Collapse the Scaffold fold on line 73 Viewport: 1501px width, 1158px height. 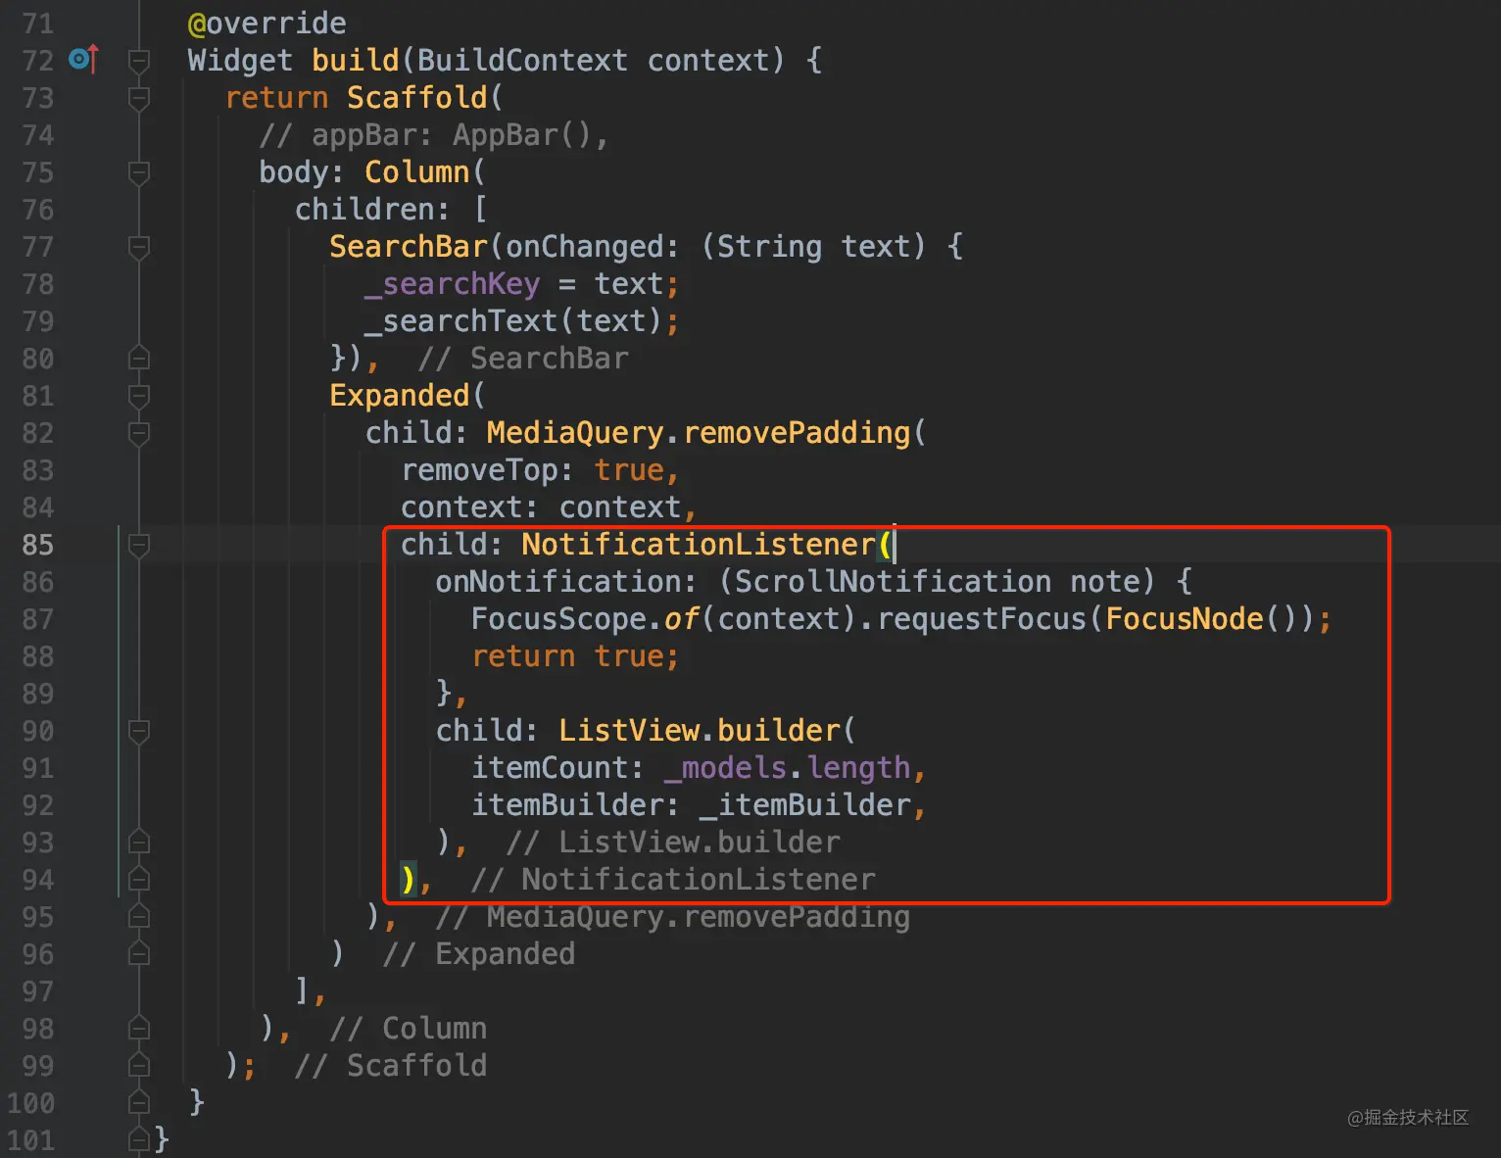[x=139, y=98]
